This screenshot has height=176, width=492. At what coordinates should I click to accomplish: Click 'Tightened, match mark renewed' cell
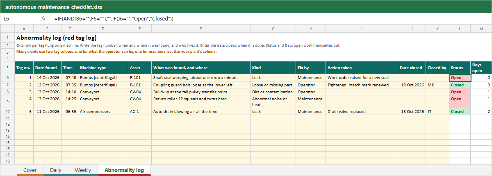coord(362,85)
